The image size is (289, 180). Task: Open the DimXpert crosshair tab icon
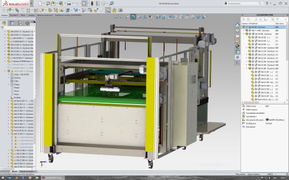click(x=27, y=23)
